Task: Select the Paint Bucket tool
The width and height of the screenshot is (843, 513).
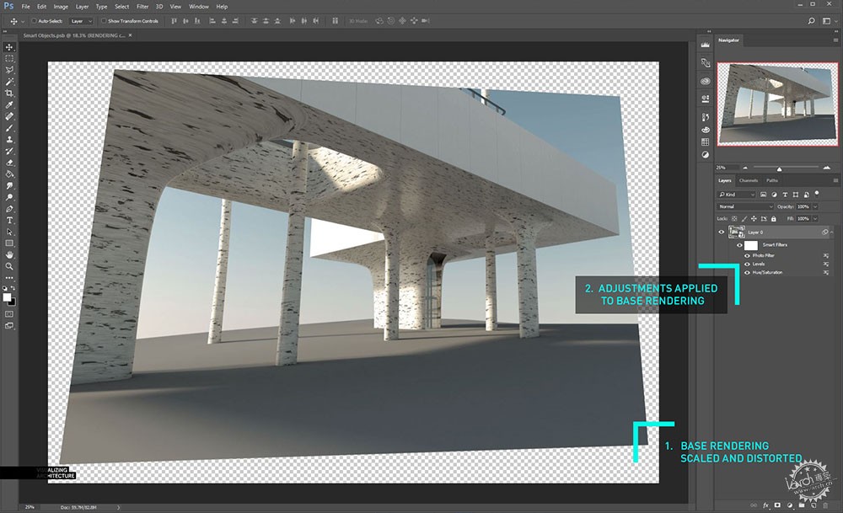Action: tap(9, 174)
